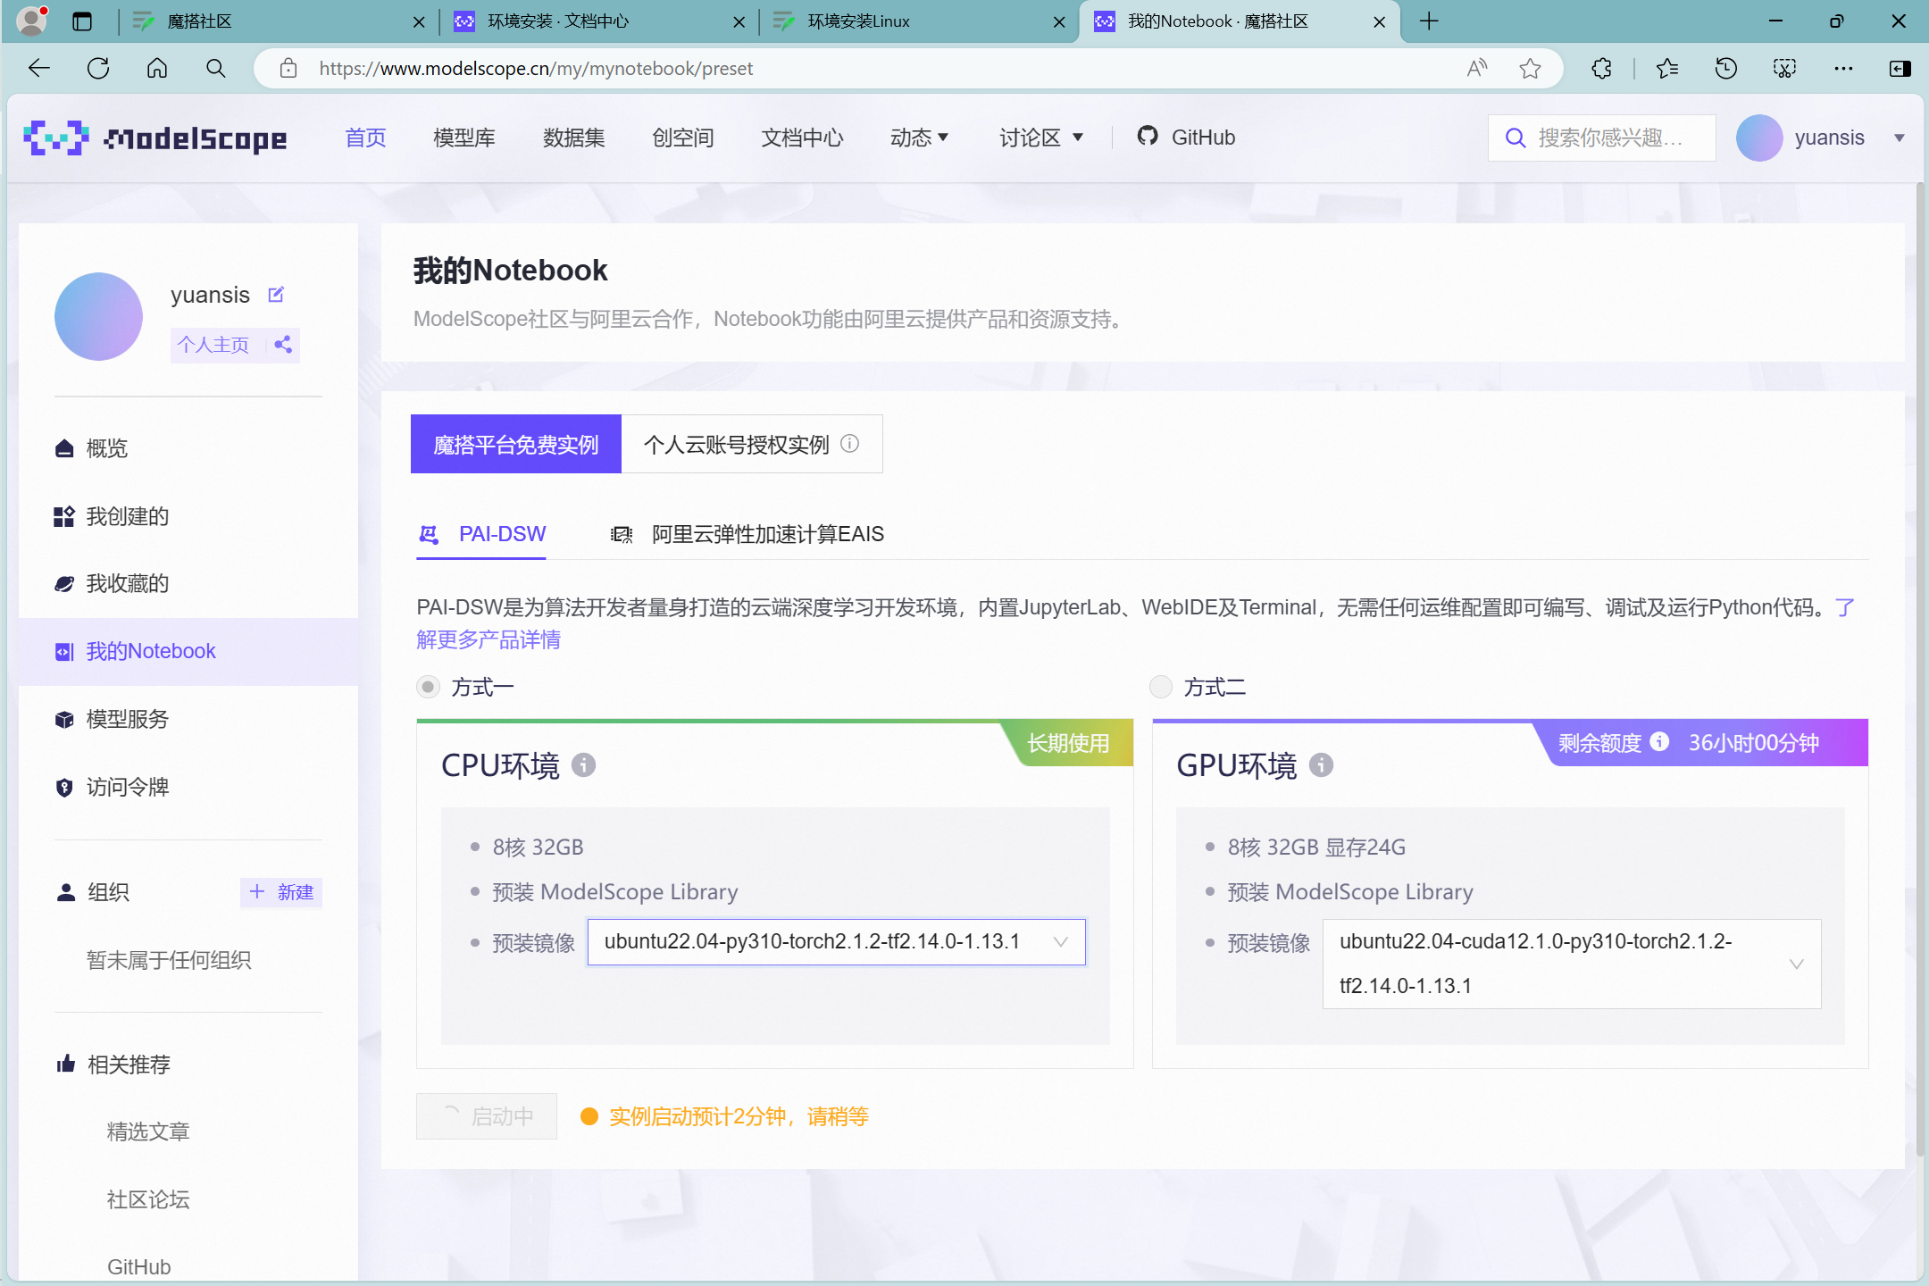
Task: Click the browser address bar URL
Action: (536, 69)
